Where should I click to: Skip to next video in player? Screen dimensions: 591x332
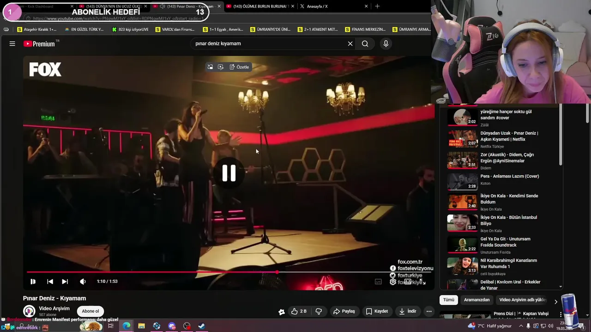(65, 281)
